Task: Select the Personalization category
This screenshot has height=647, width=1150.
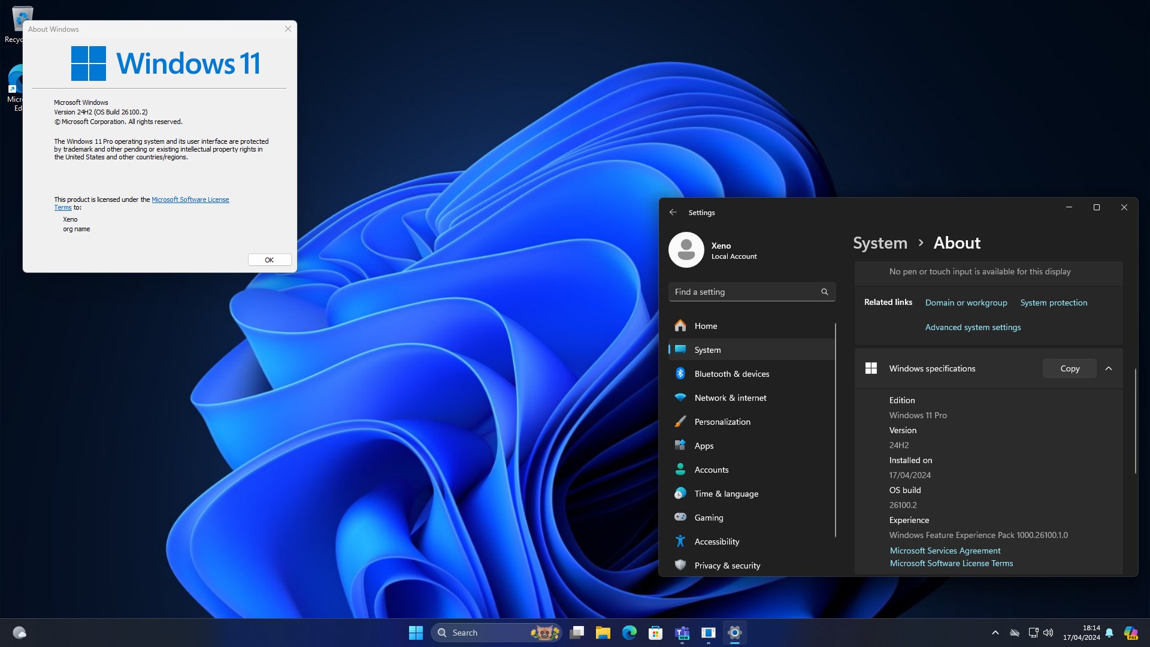Action: click(x=722, y=422)
